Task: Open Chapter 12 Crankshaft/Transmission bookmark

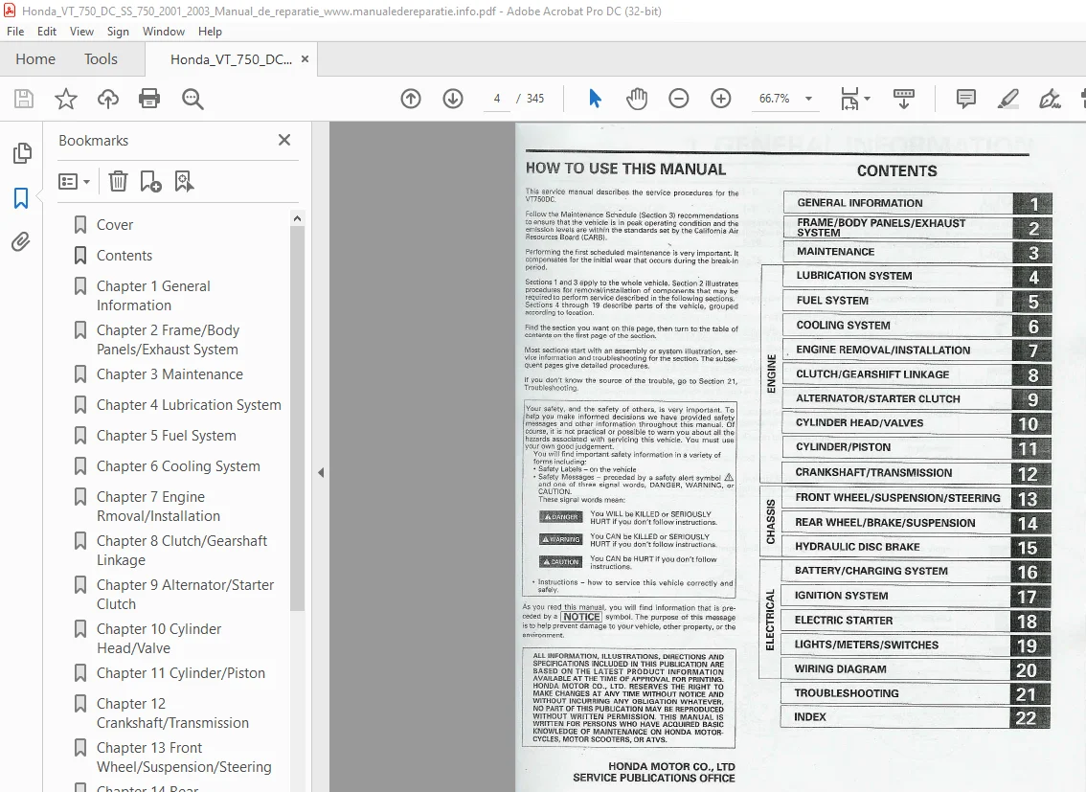Action: click(172, 713)
